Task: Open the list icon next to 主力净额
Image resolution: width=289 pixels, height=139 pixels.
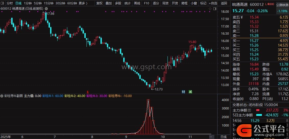Action: pyautogui.click(x=250, y=110)
